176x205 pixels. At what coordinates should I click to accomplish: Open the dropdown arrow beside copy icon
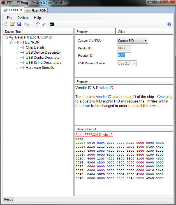coord(31,24)
